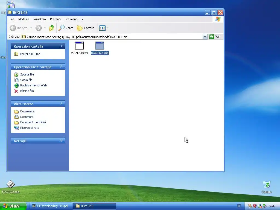Click the Risorse di rete network icon
This screenshot has height=210, width=280.
pyautogui.click(x=16, y=128)
